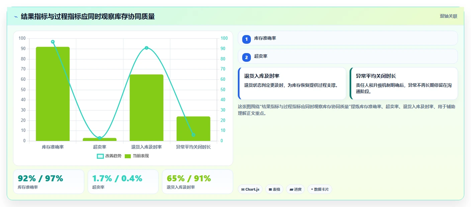Click the 65% / 91% 退货入库及时率 stat card
Screen dimensions: 471x207
(197, 182)
